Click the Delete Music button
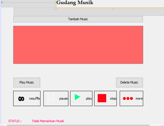 point(129,82)
